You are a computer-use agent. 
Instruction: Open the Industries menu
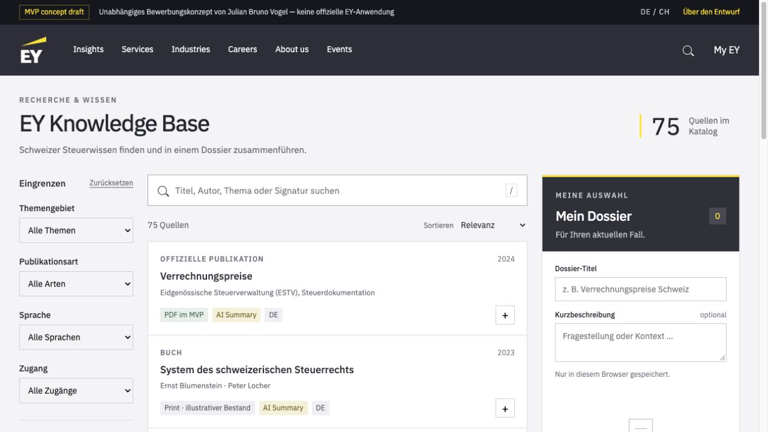[x=191, y=50]
